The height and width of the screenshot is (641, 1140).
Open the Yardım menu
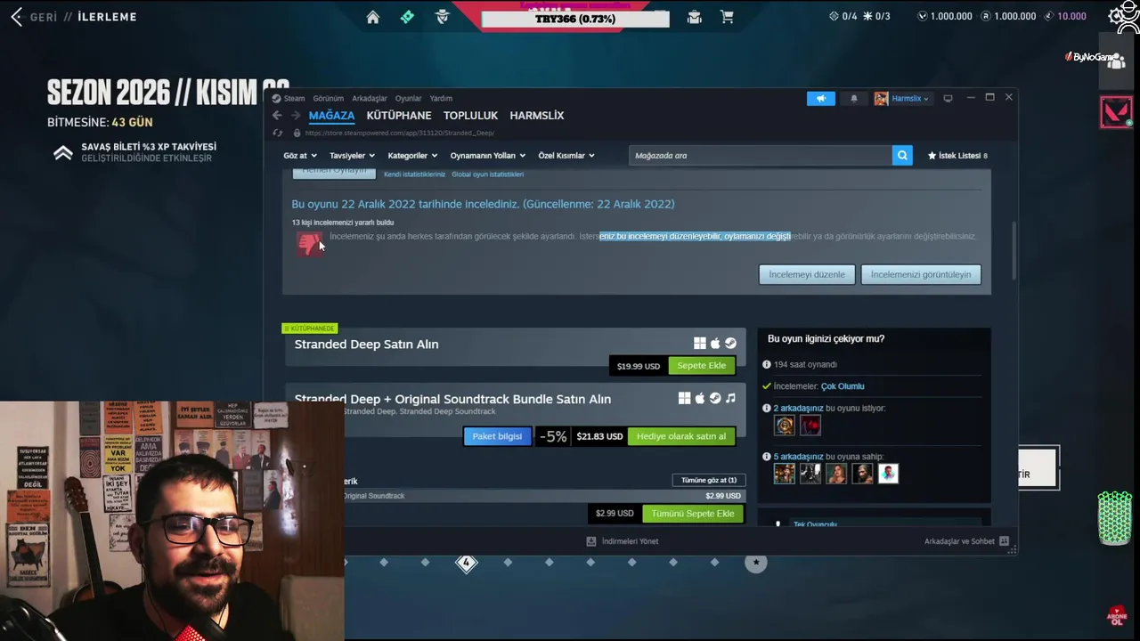pos(441,99)
